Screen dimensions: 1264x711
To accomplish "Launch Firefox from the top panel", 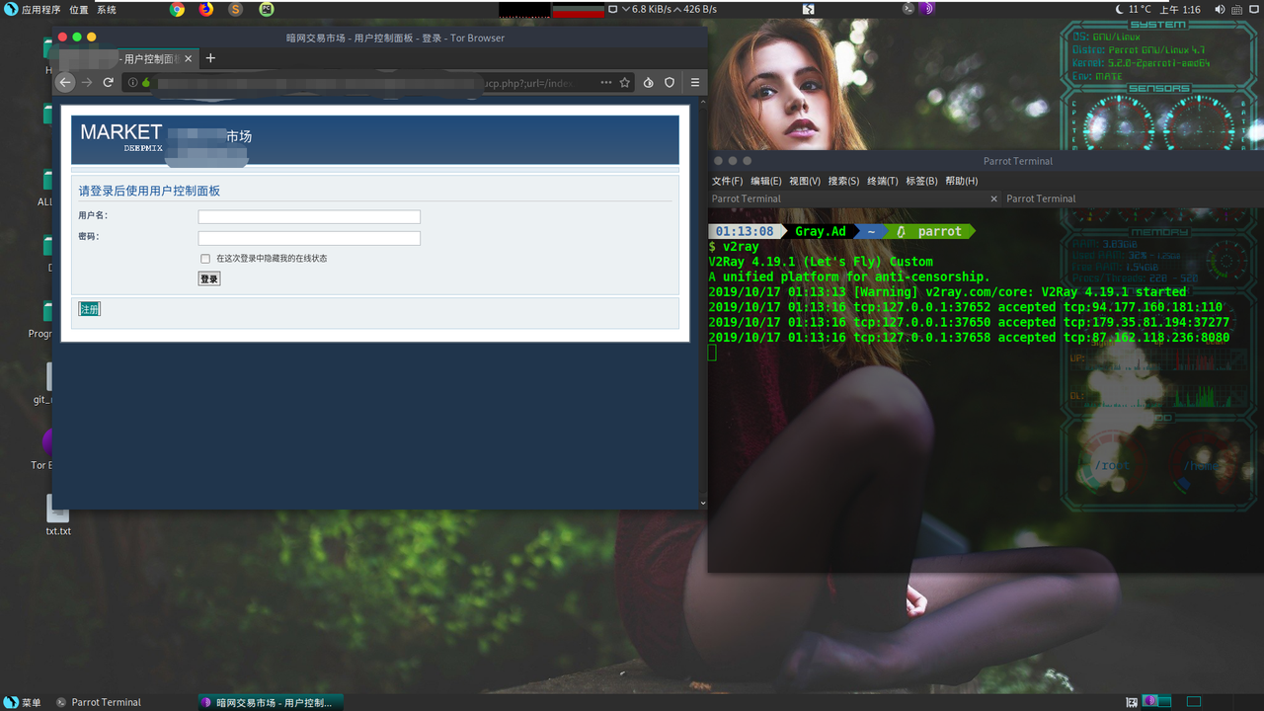I will [205, 9].
